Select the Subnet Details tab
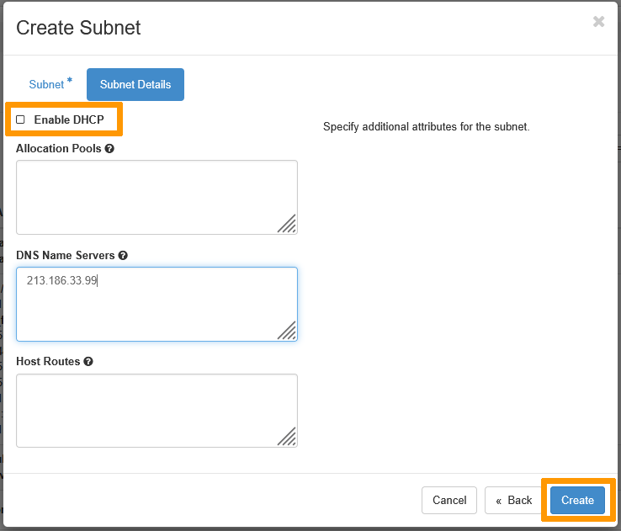 (x=135, y=84)
